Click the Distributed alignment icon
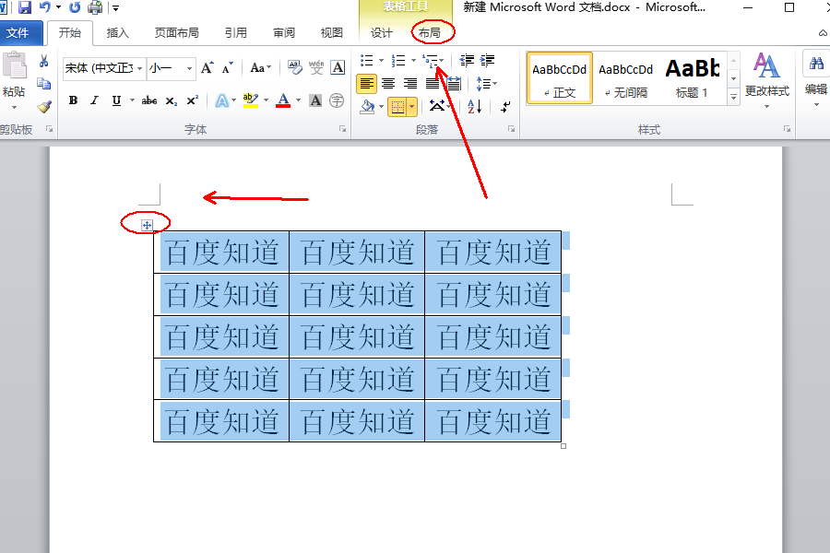 click(x=454, y=84)
